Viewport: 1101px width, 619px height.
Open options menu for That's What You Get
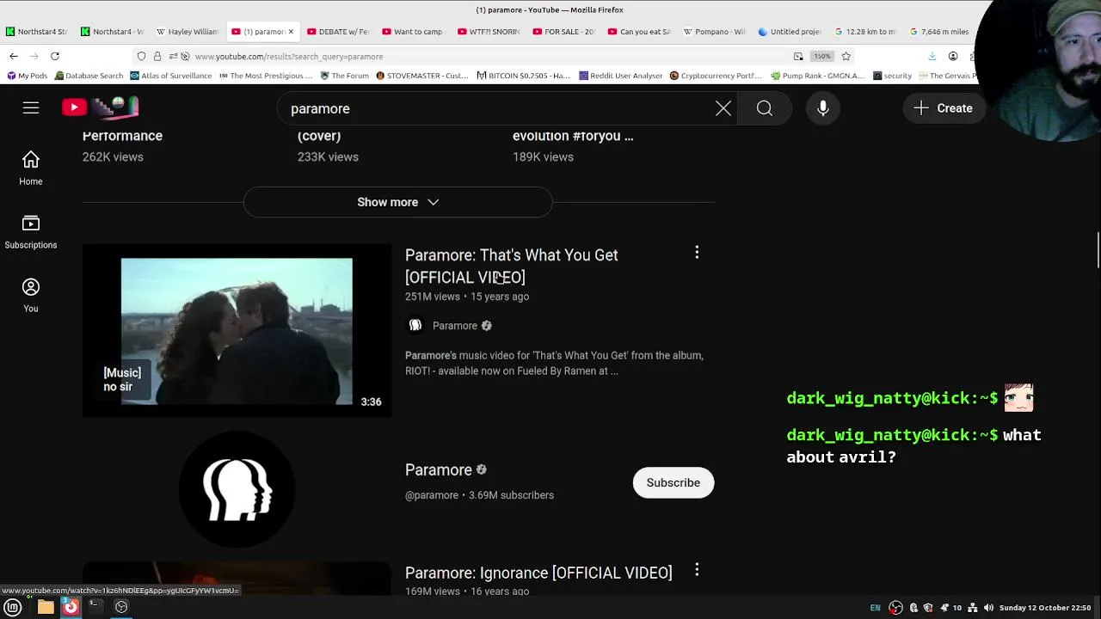(697, 253)
